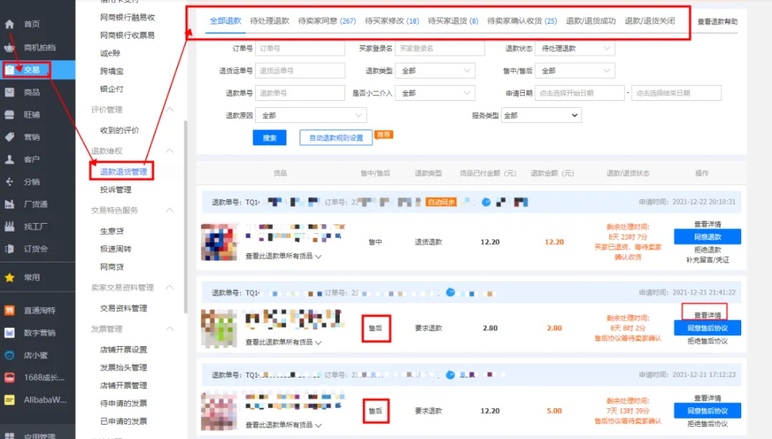
Task: Open 旺铺 shop icon in sidebar
Action: coord(9,114)
